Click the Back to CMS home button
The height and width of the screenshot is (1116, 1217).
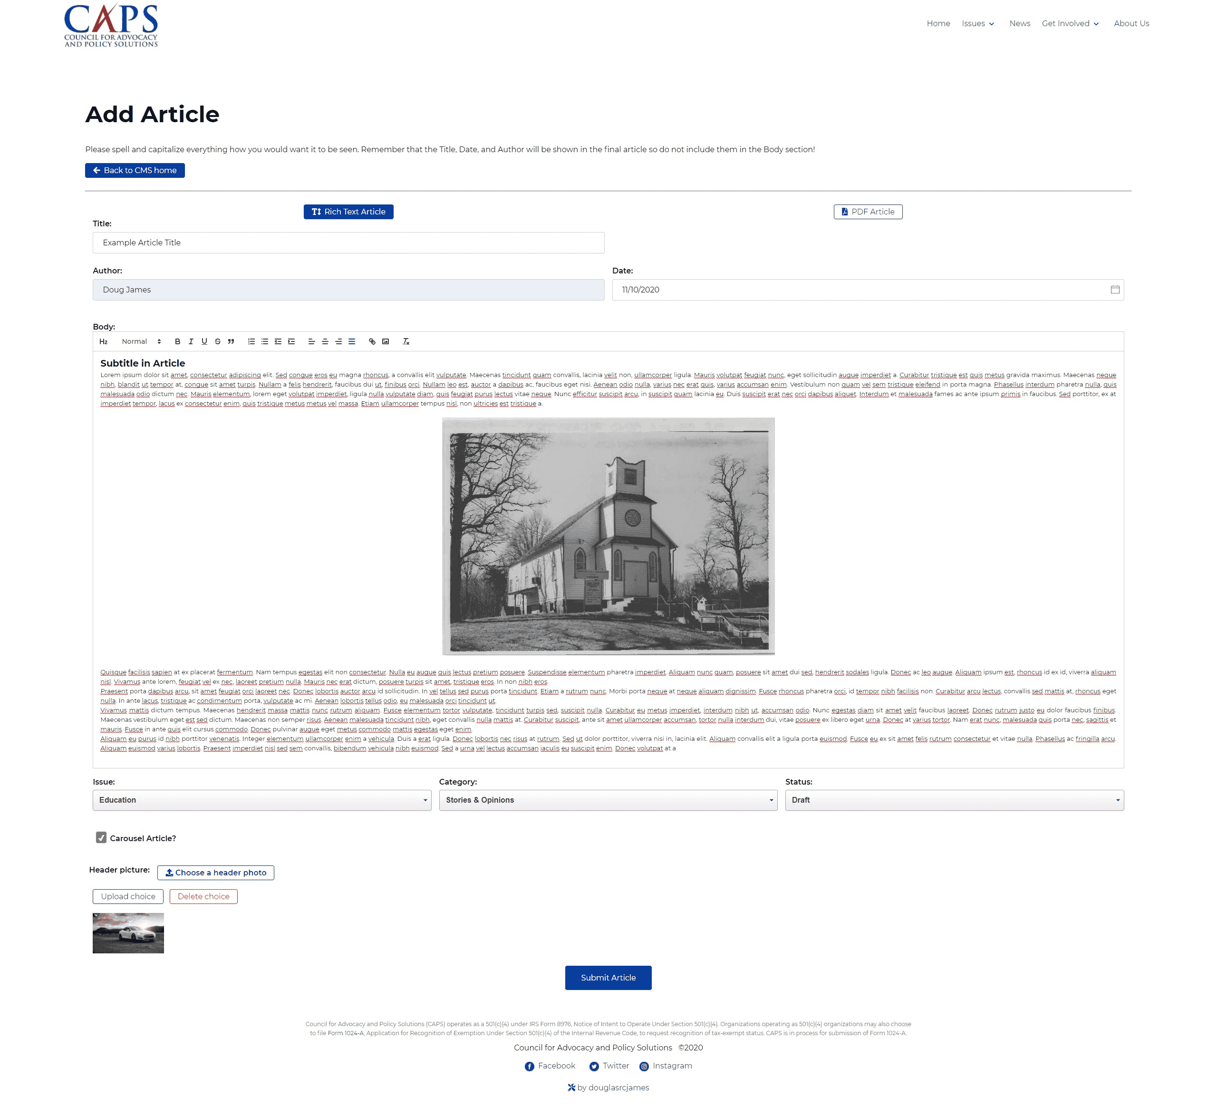pos(135,170)
